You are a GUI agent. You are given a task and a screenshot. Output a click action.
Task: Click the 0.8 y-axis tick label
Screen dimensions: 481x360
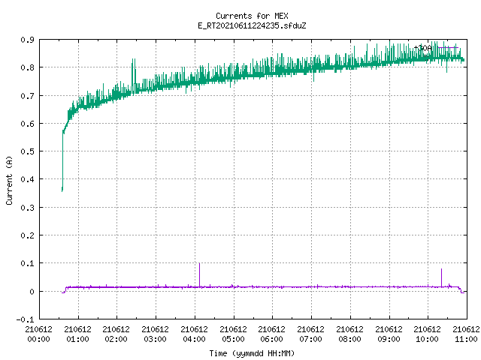tap(28, 67)
